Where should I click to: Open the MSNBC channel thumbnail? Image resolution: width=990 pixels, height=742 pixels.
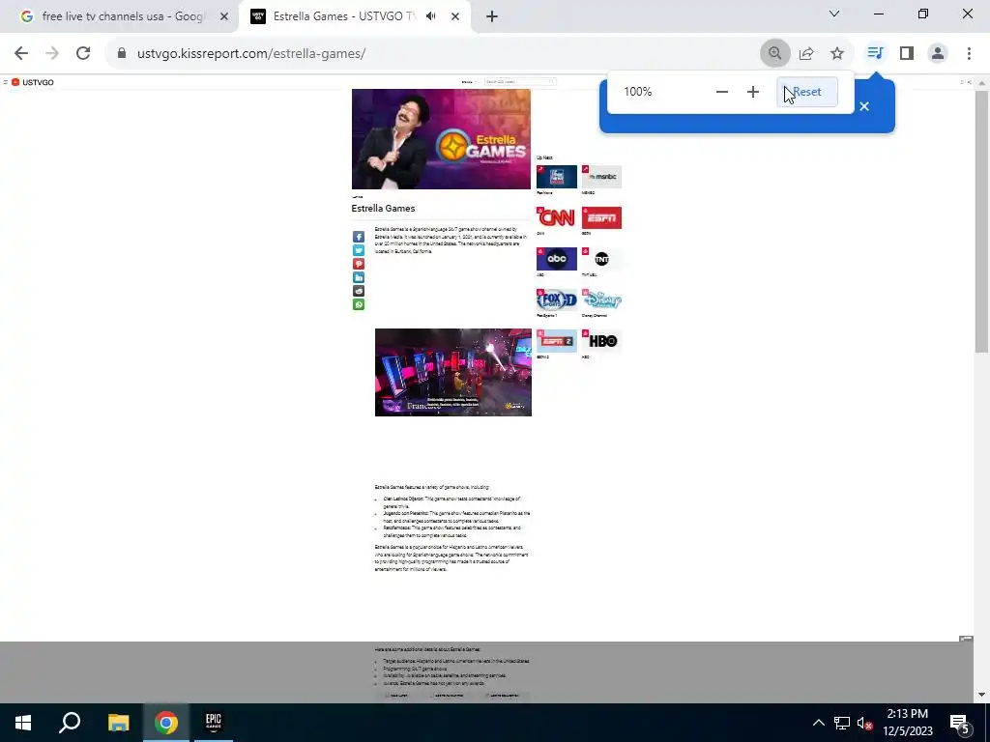pyautogui.click(x=601, y=177)
